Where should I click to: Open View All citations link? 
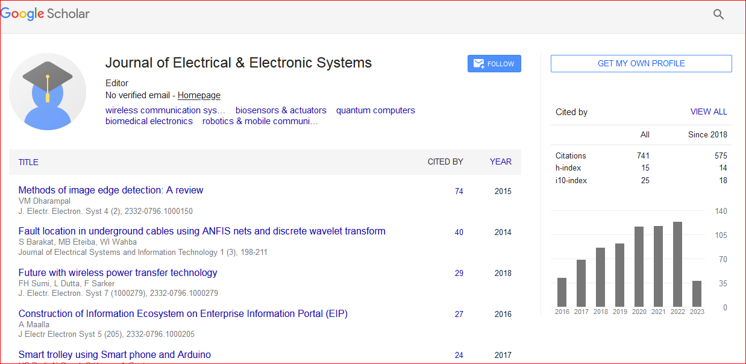point(709,111)
